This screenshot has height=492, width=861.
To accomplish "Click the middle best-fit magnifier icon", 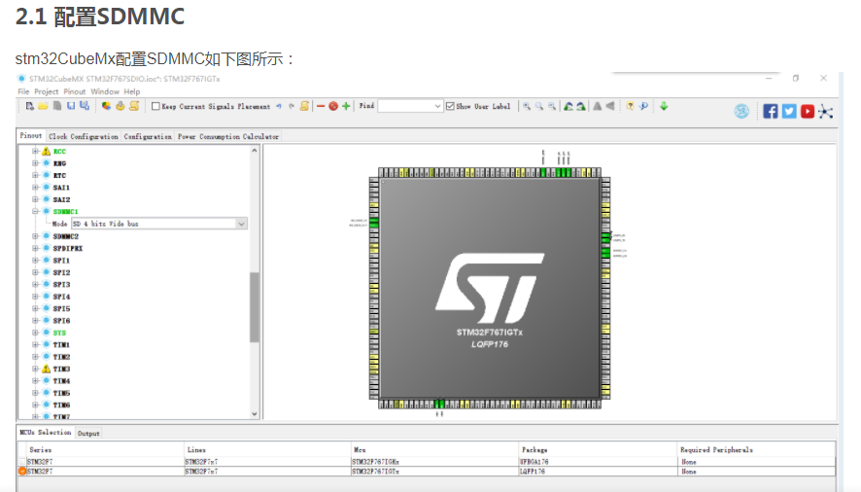I will click(539, 106).
